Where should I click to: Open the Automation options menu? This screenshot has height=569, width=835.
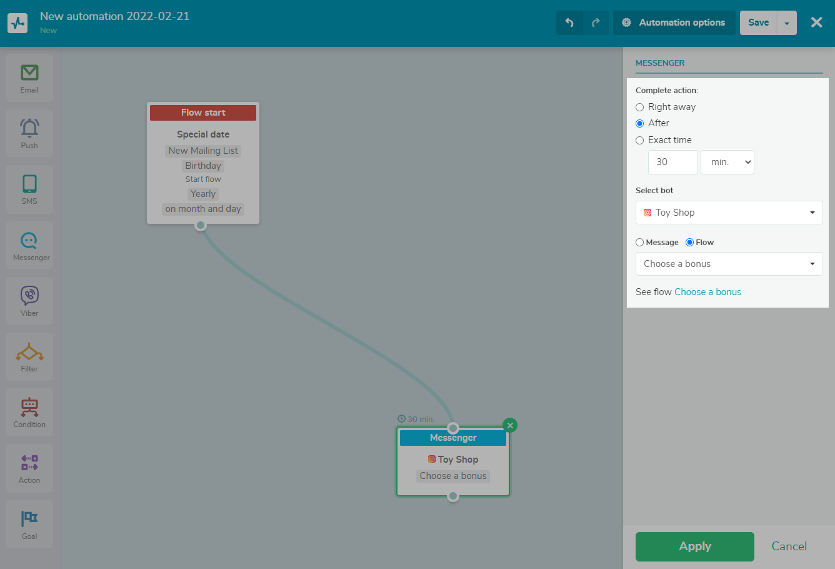pos(674,22)
